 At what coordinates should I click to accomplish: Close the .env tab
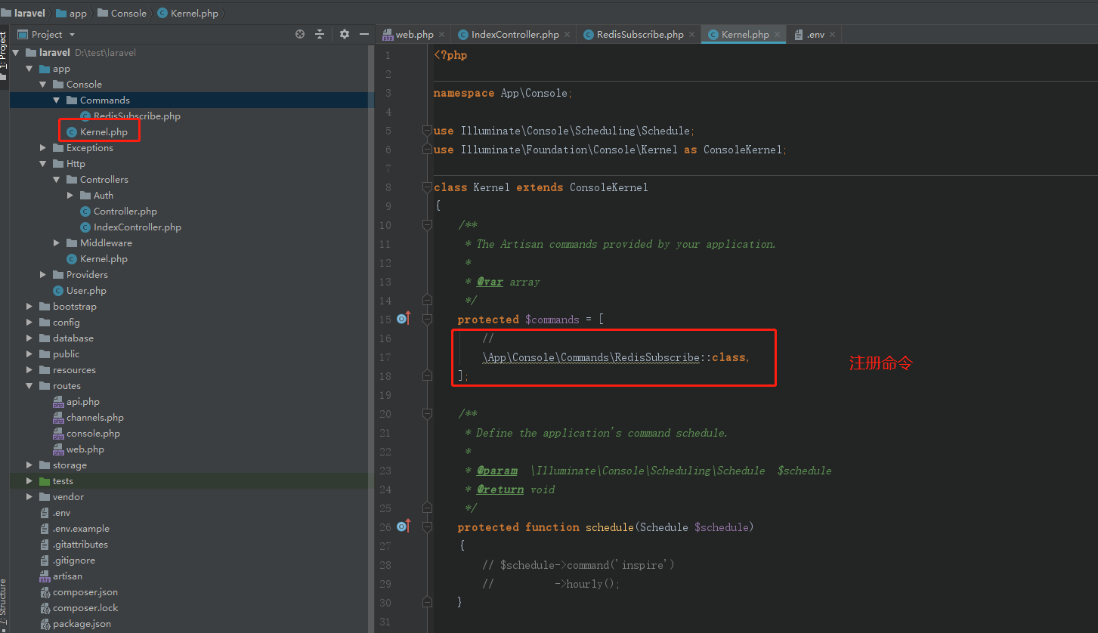[x=832, y=35]
